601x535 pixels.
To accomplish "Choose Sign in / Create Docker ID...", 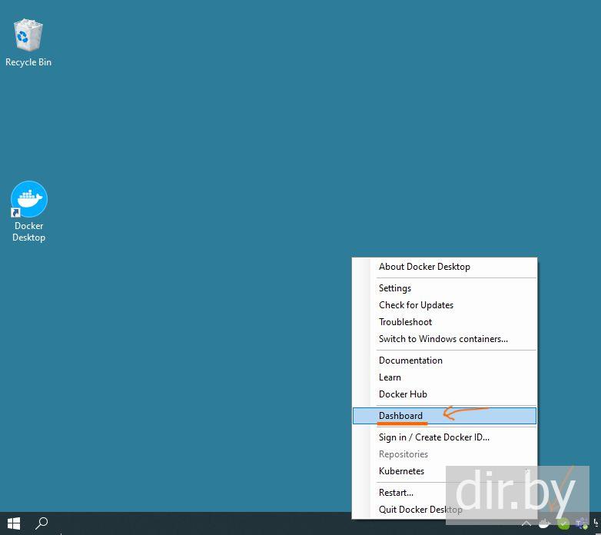I will coord(445,437).
